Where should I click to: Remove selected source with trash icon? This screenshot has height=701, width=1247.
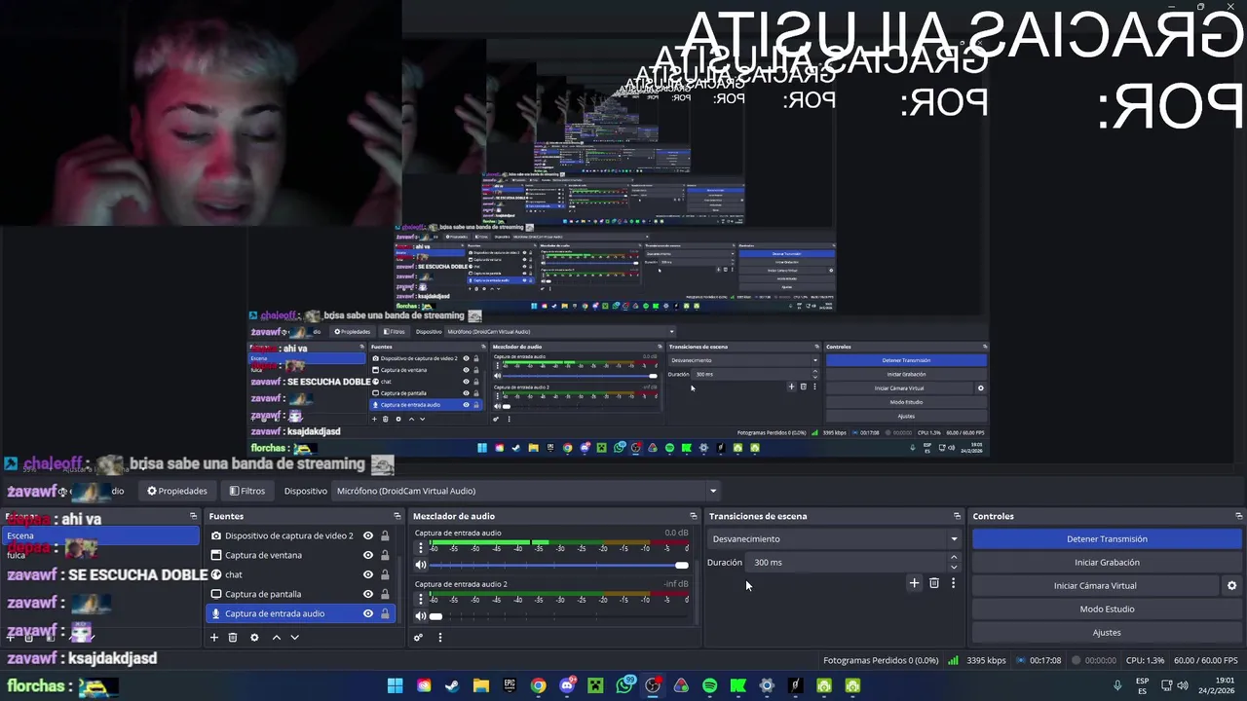[x=233, y=638]
